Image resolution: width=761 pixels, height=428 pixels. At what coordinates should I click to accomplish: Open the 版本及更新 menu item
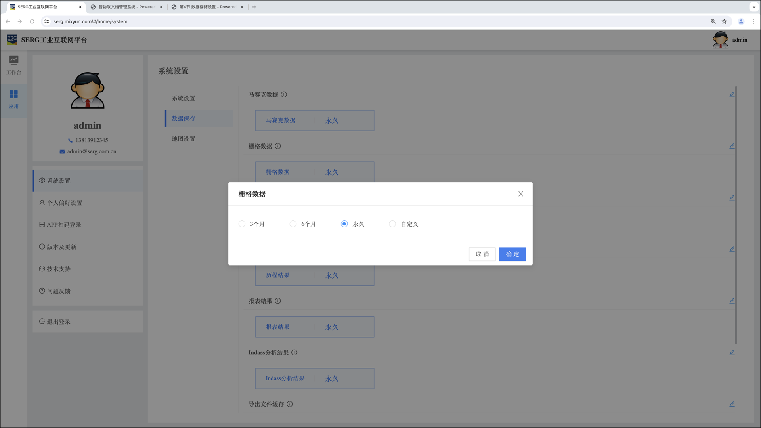[x=61, y=247]
